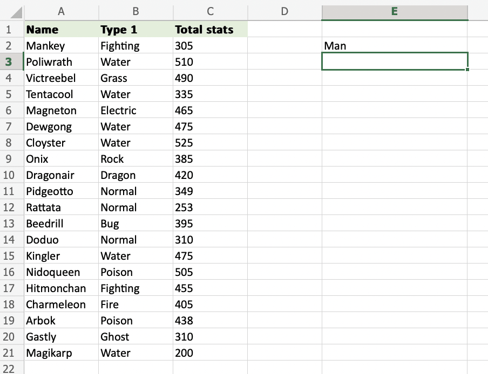Click the cell containing Charmeleon
Screen dimensions: 488x374
click(61, 304)
